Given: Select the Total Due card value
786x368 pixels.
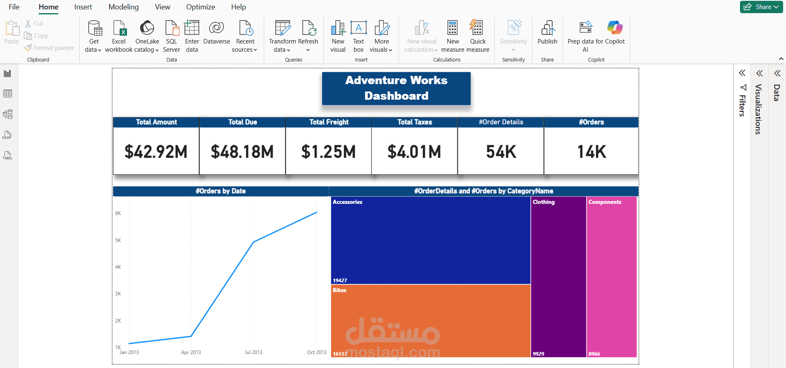Looking at the screenshot, I should tap(242, 152).
